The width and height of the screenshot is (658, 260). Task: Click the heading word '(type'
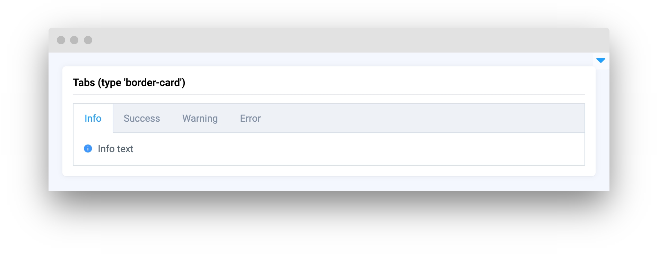coord(110,83)
